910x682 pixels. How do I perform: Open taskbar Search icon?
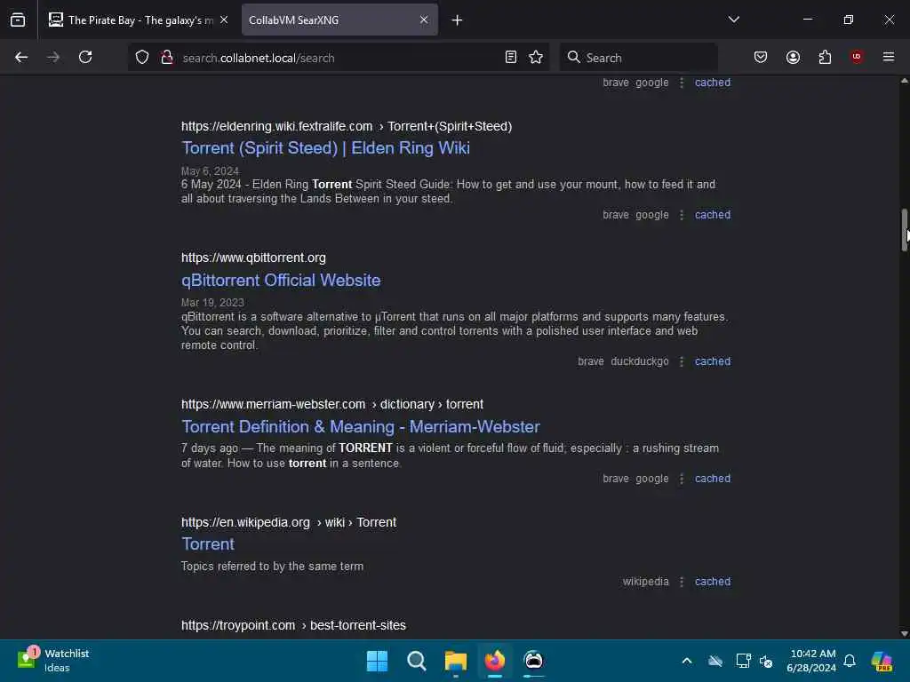pyautogui.click(x=417, y=661)
